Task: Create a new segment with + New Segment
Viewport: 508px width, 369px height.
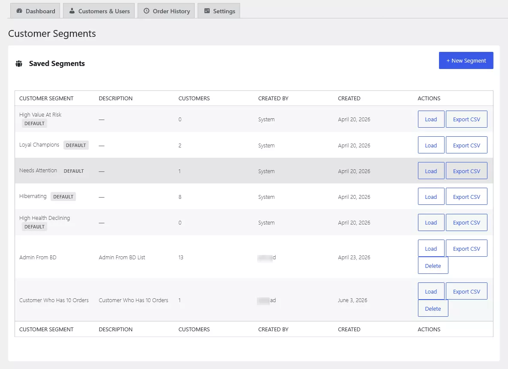Action: coord(466,60)
